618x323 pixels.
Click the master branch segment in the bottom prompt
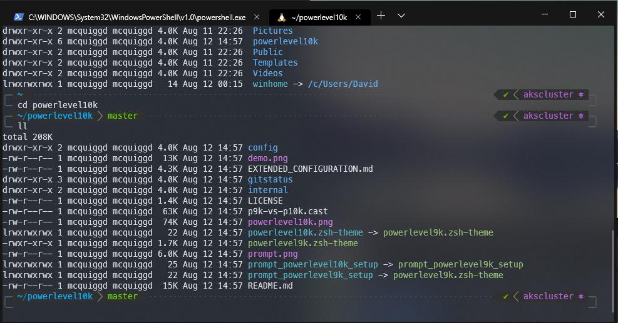click(x=122, y=297)
